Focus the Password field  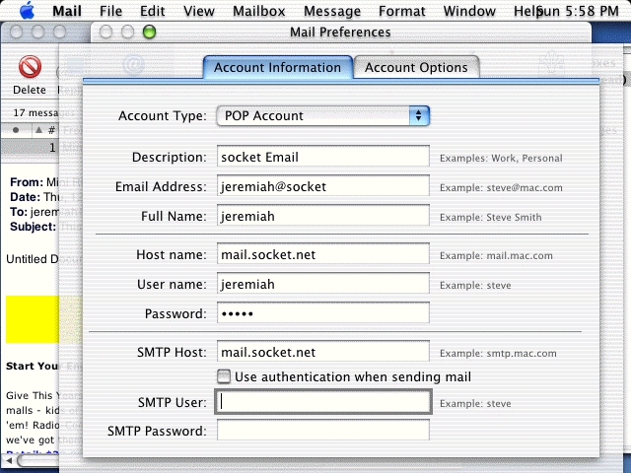(323, 312)
